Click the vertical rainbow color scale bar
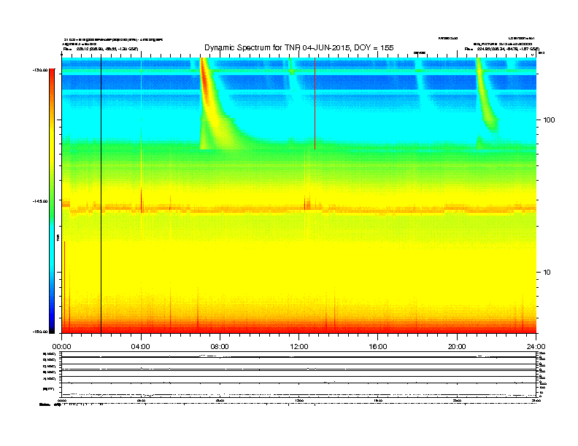 (x=52, y=201)
